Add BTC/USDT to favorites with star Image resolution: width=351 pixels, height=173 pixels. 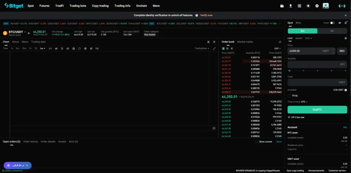(x=29, y=33)
